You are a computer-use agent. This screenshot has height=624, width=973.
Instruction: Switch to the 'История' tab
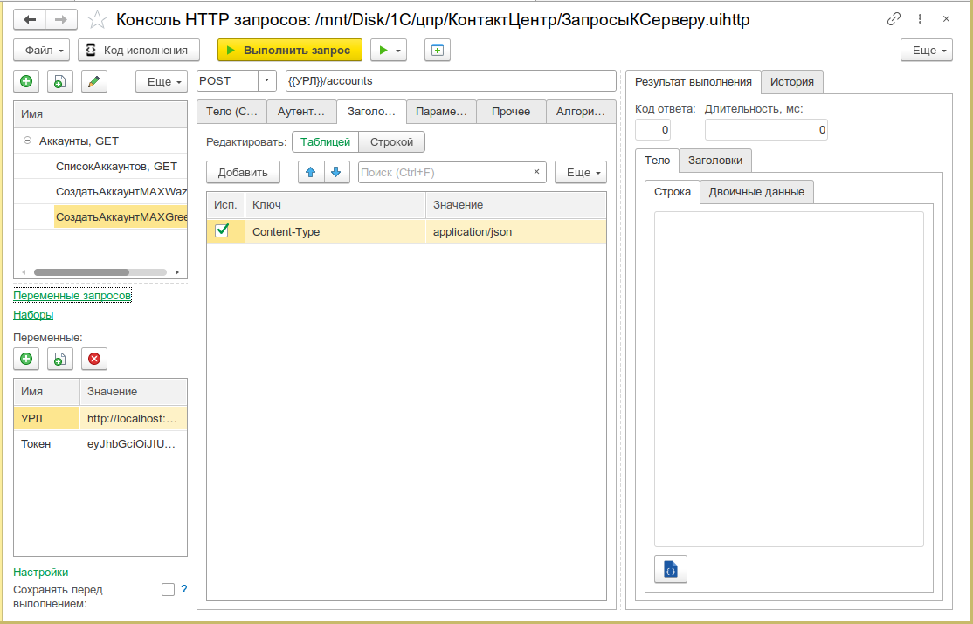pos(792,81)
